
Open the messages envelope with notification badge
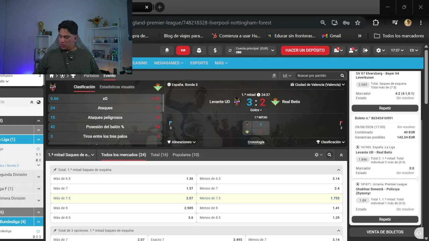338,50
